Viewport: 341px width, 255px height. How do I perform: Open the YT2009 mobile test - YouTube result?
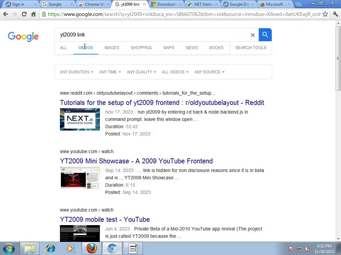[105, 219]
